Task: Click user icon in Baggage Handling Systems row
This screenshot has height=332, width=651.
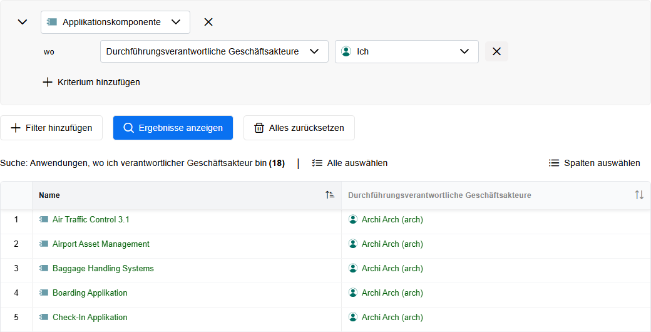Action: point(353,269)
